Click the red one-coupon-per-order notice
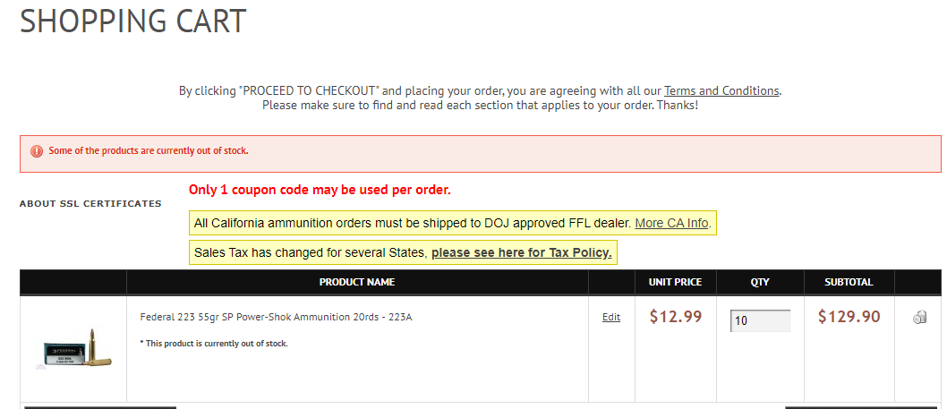The width and height of the screenshot is (947, 409). (320, 190)
